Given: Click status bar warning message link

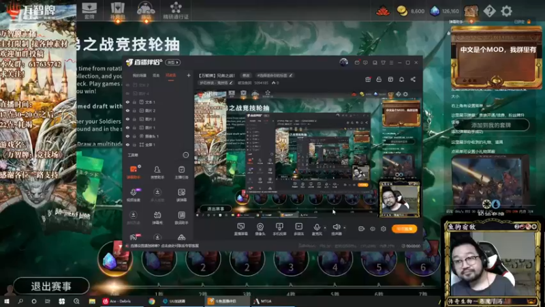Looking at the screenshot, I should pyautogui.click(x=165, y=246).
